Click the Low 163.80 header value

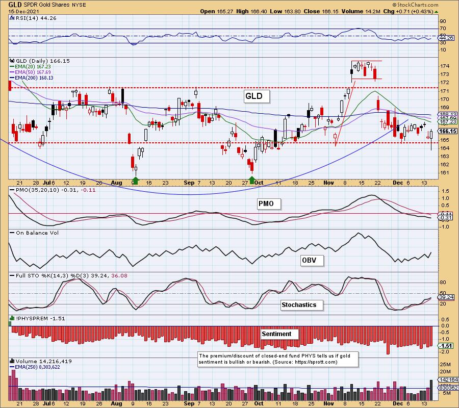point(285,11)
